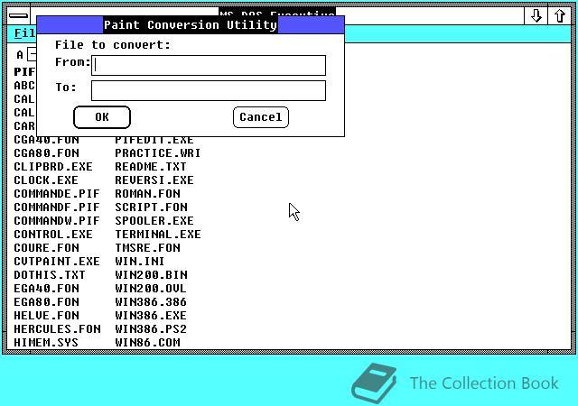The height and width of the screenshot is (406, 578).
Task: Select TERMINAL.EXE in file list
Action: click(x=158, y=235)
